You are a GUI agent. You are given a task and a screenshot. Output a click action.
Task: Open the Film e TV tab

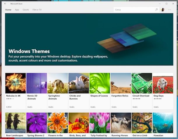[x=37, y=10]
